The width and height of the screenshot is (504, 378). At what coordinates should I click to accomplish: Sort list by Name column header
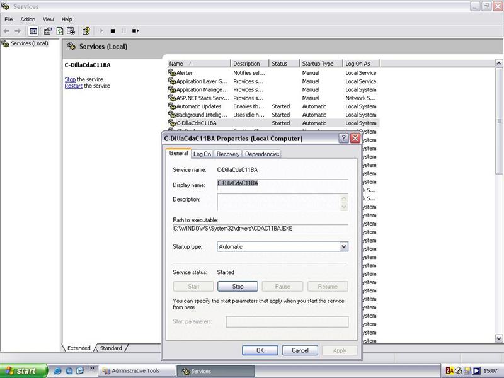point(198,64)
